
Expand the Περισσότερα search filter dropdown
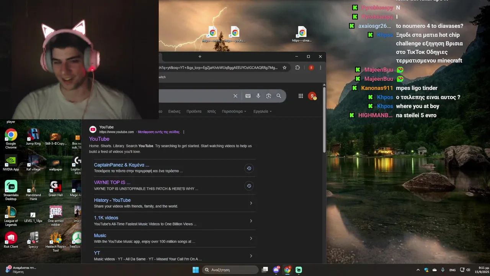(x=234, y=112)
